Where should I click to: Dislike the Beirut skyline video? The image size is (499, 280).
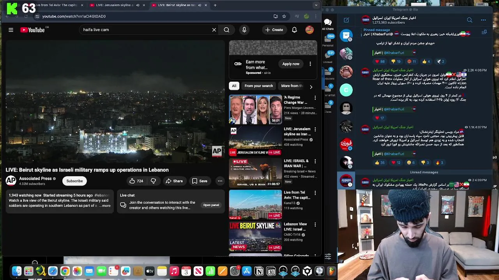click(153, 181)
